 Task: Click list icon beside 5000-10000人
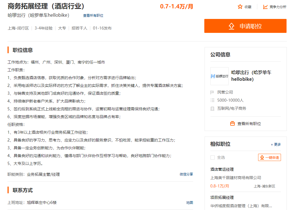click(x=212, y=100)
